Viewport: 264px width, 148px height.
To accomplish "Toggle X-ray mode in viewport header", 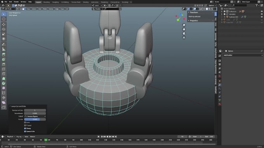I will (x=201, y=9).
